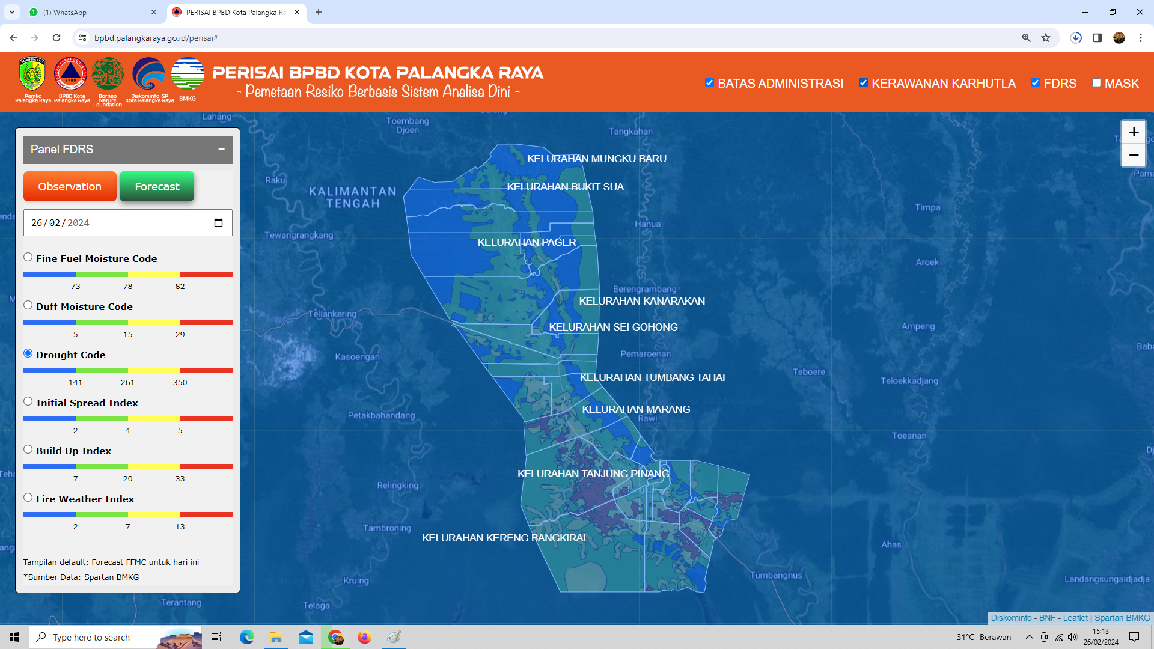1154x649 pixels.
Task: Click KELURAHAN TANJUNG PINANG map label
Action: click(x=593, y=474)
